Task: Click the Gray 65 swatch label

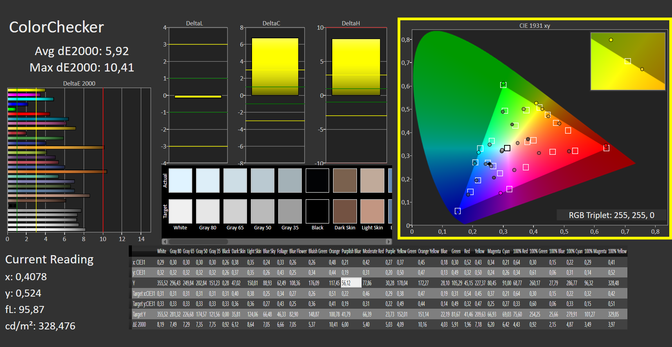Action: point(235,228)
